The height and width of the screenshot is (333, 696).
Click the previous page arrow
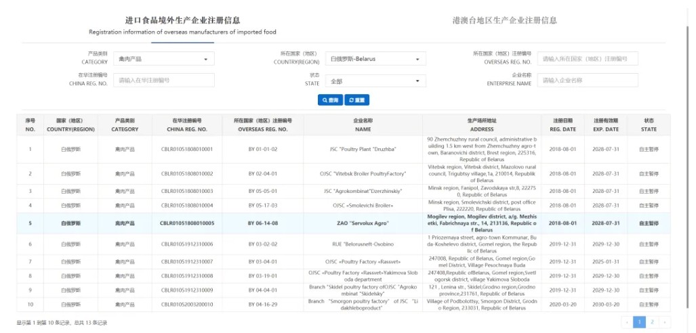627,322
